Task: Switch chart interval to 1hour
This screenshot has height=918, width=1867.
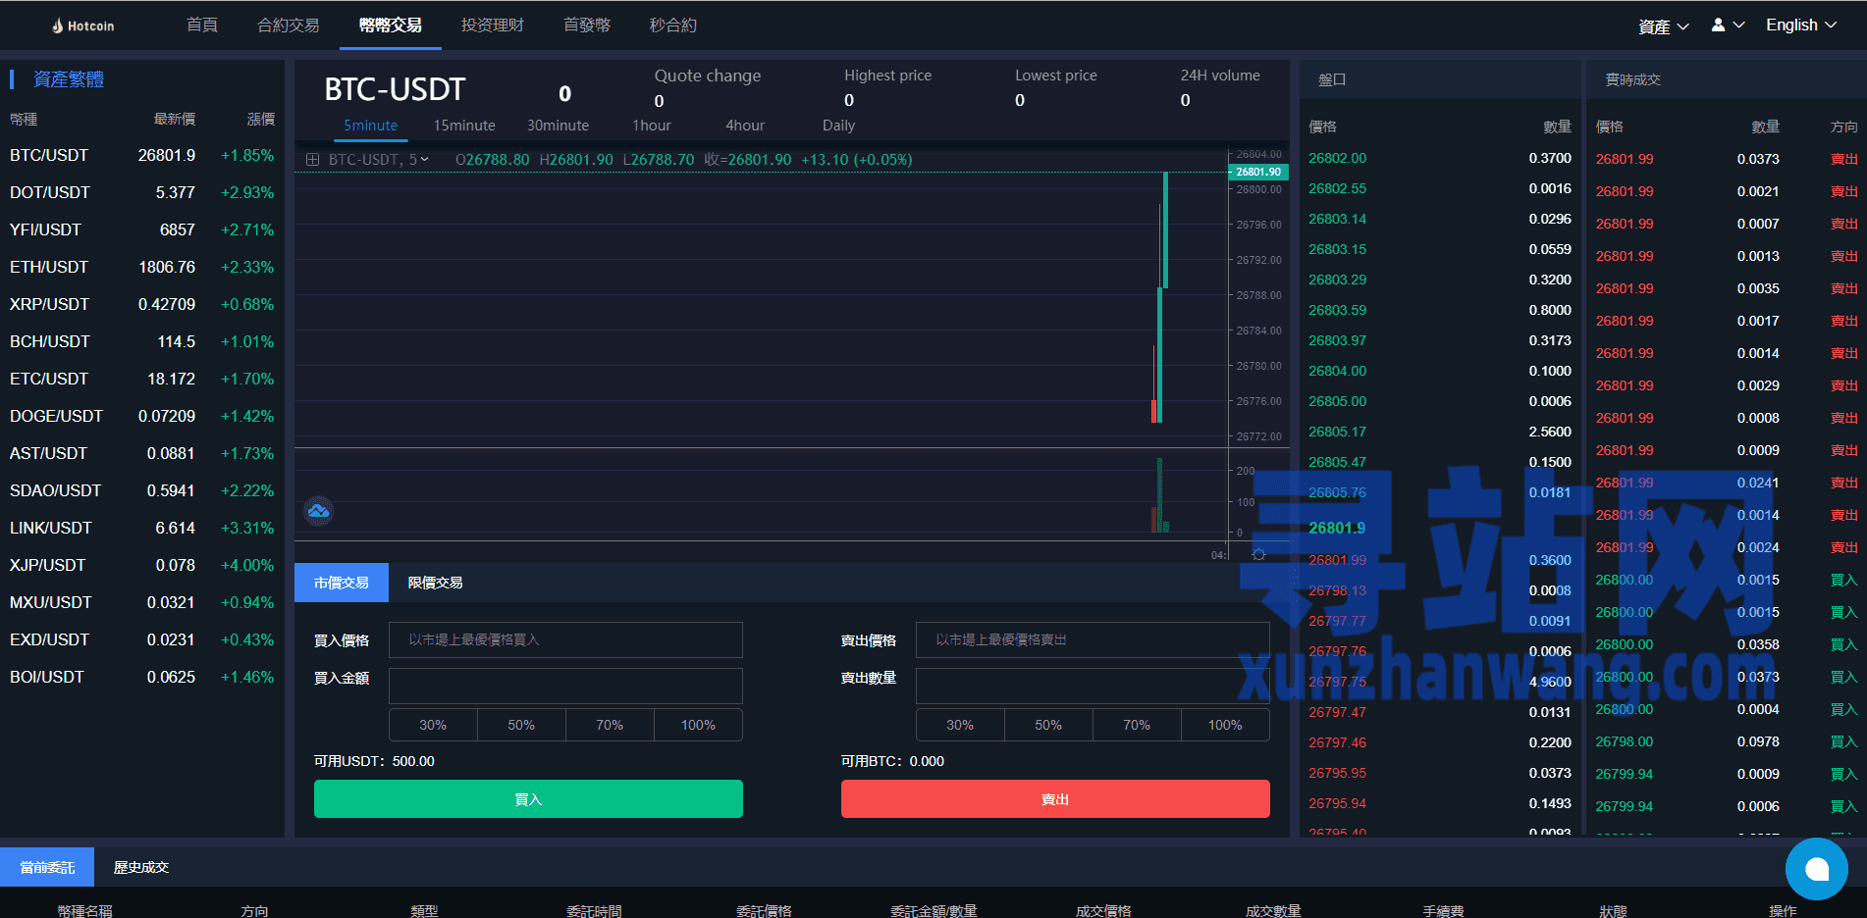Action: tap(651, 126)
